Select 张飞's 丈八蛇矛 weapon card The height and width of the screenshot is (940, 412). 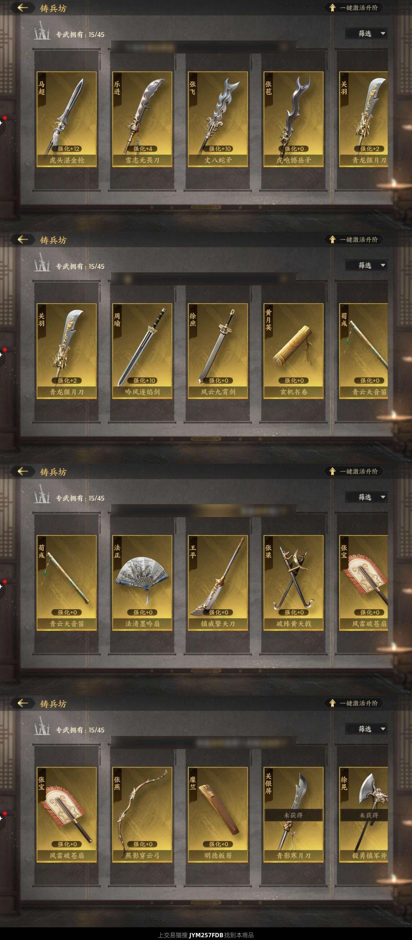tap(218, 119)
